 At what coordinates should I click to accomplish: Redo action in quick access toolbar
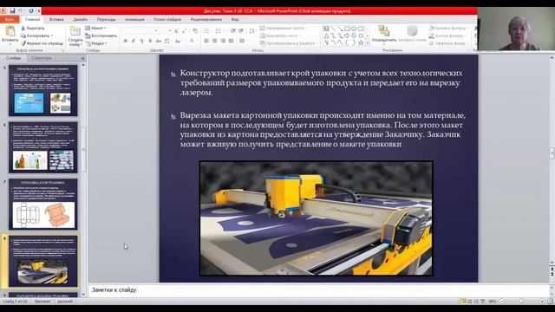(x=31, y=11)
